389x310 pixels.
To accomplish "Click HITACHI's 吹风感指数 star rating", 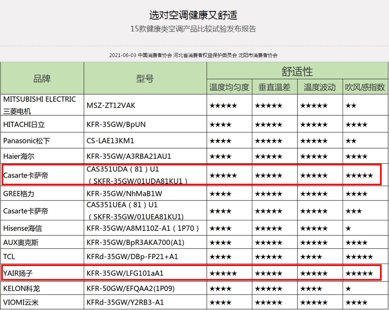I will [356, 124].
